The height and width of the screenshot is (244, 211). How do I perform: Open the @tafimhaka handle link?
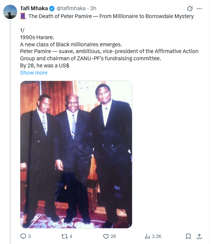pos(71,8)
